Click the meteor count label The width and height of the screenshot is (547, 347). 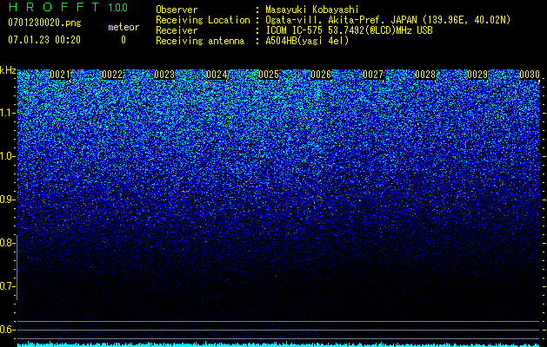coord(123,27)
